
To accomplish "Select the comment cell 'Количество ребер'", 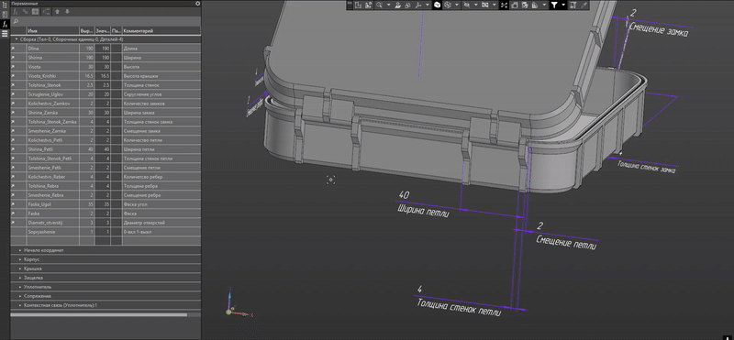I will click(161, 177).
